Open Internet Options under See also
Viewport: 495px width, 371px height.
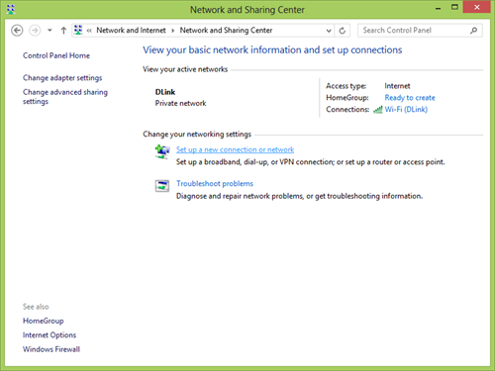pos(49,335)
